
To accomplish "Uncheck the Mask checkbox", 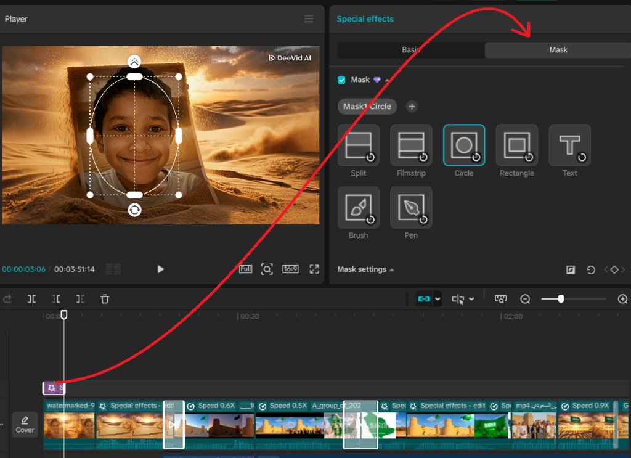I will [x=341, y=80].
